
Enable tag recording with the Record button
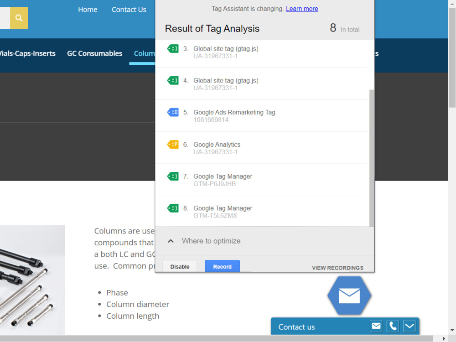[222, 266]
